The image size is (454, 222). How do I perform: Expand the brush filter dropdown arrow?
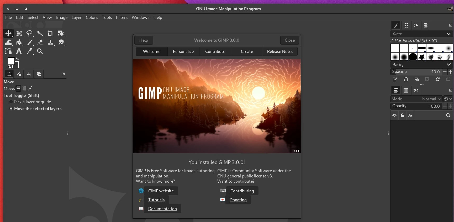click(448, 34)
